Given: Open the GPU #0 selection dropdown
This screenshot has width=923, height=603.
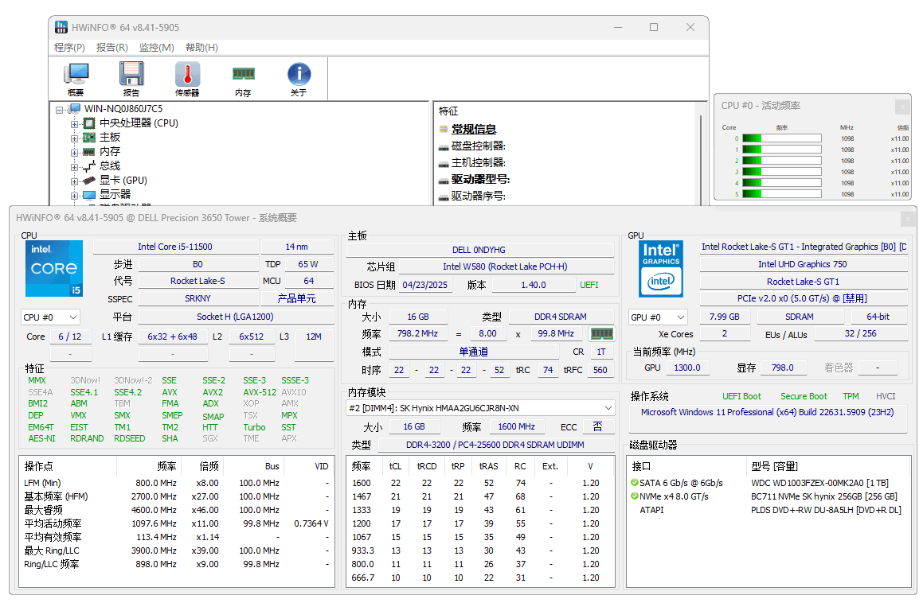Looking at the screenshot, I should click(x=657, y=317).
